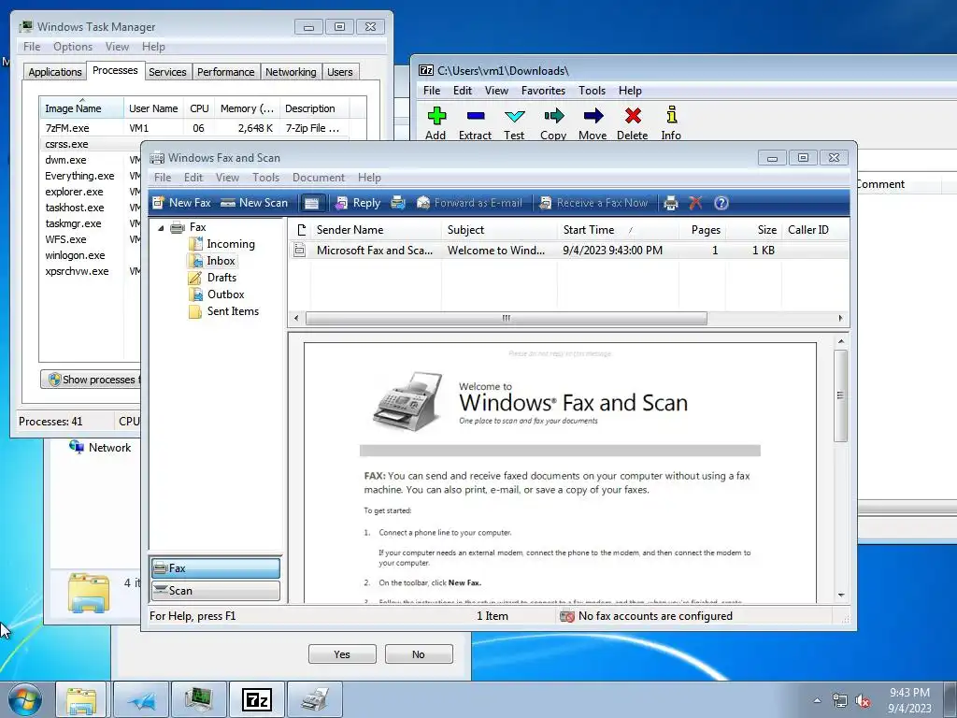The width and height of the screenshot is (957, 718).
Task: Click the Yes button in dialog
Action: click(342, 653)
